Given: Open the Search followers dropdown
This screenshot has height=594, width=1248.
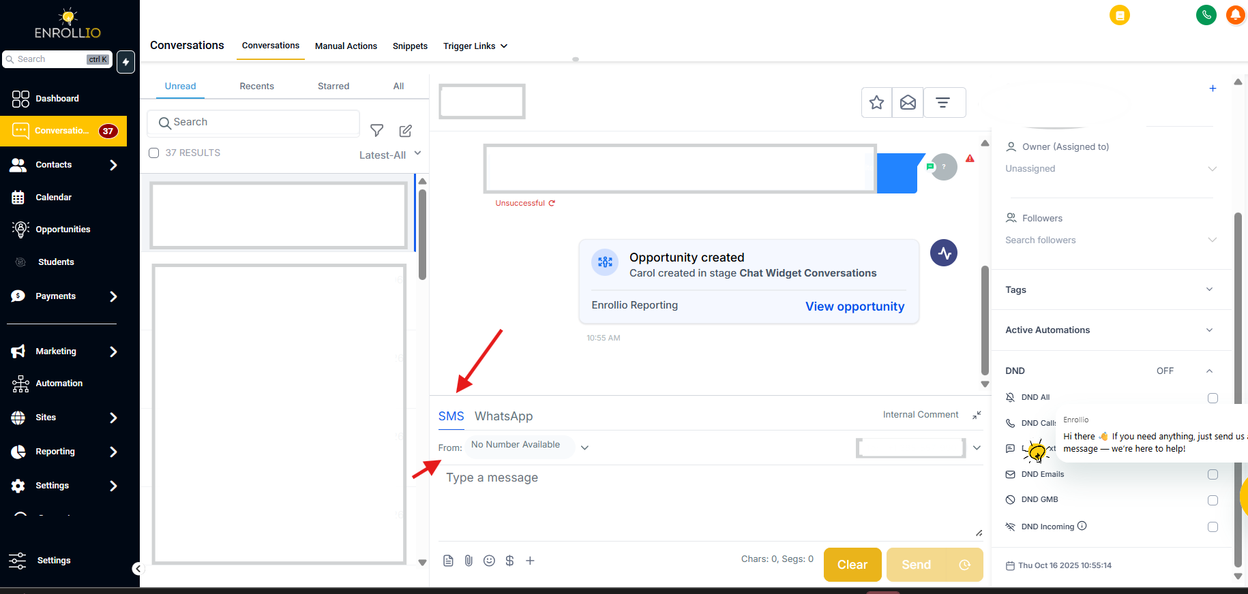Looking at the screenshot, I should point(1110,240).
